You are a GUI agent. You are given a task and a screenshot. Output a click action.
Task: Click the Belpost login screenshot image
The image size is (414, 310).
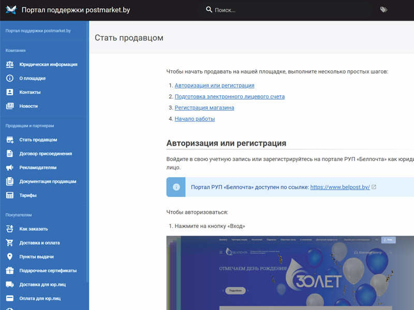coord(290,273)
